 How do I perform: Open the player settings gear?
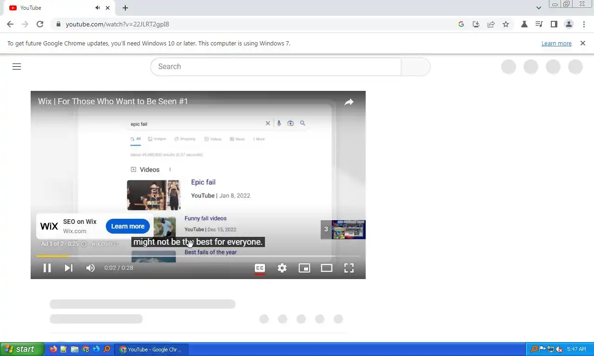point(282,268)
